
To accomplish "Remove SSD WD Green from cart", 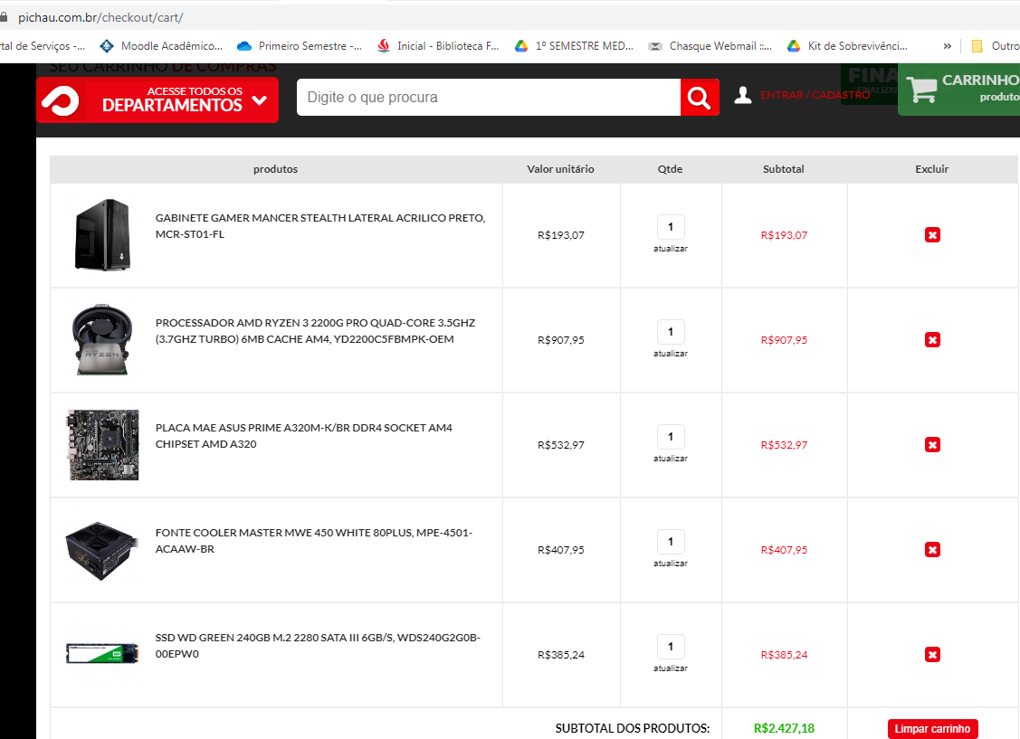I will click(932, 655).
